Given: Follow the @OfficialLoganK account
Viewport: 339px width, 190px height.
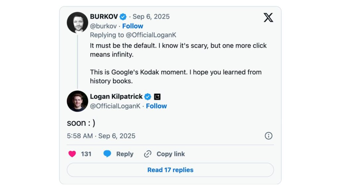Looking at the screenshot, I should (x=156, y=106).
